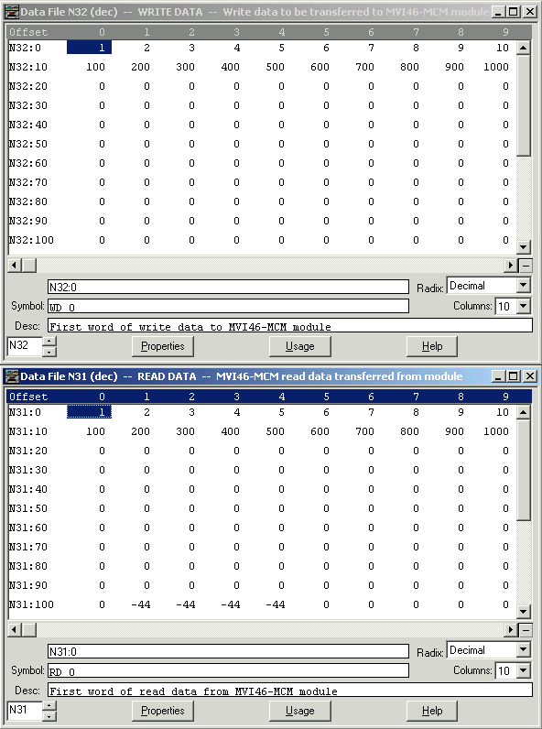
Task: Click scroll down arrow in N32 table
Action: [x=524, y=247]
